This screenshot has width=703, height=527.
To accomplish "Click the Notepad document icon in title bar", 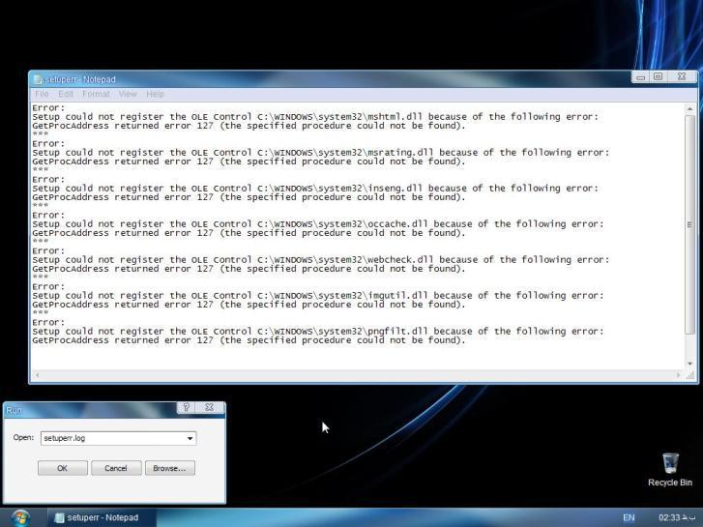I will (38, 79).
